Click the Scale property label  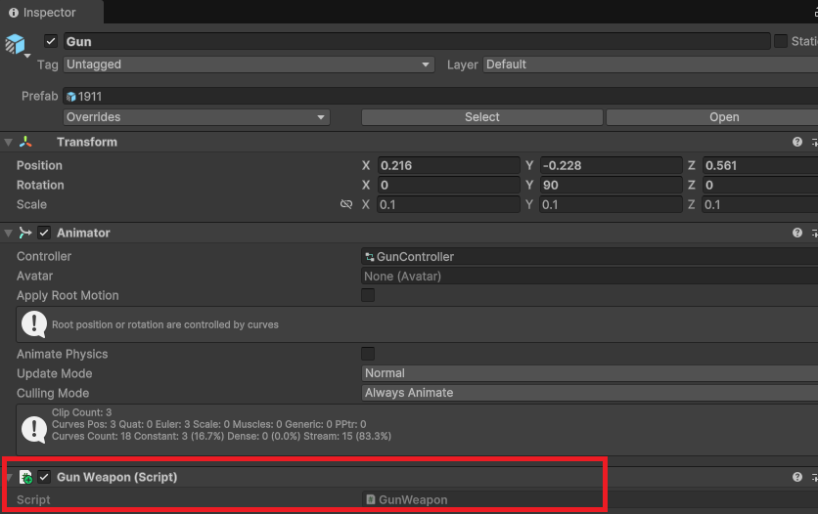pyautogui.click(x=31, y=204)
